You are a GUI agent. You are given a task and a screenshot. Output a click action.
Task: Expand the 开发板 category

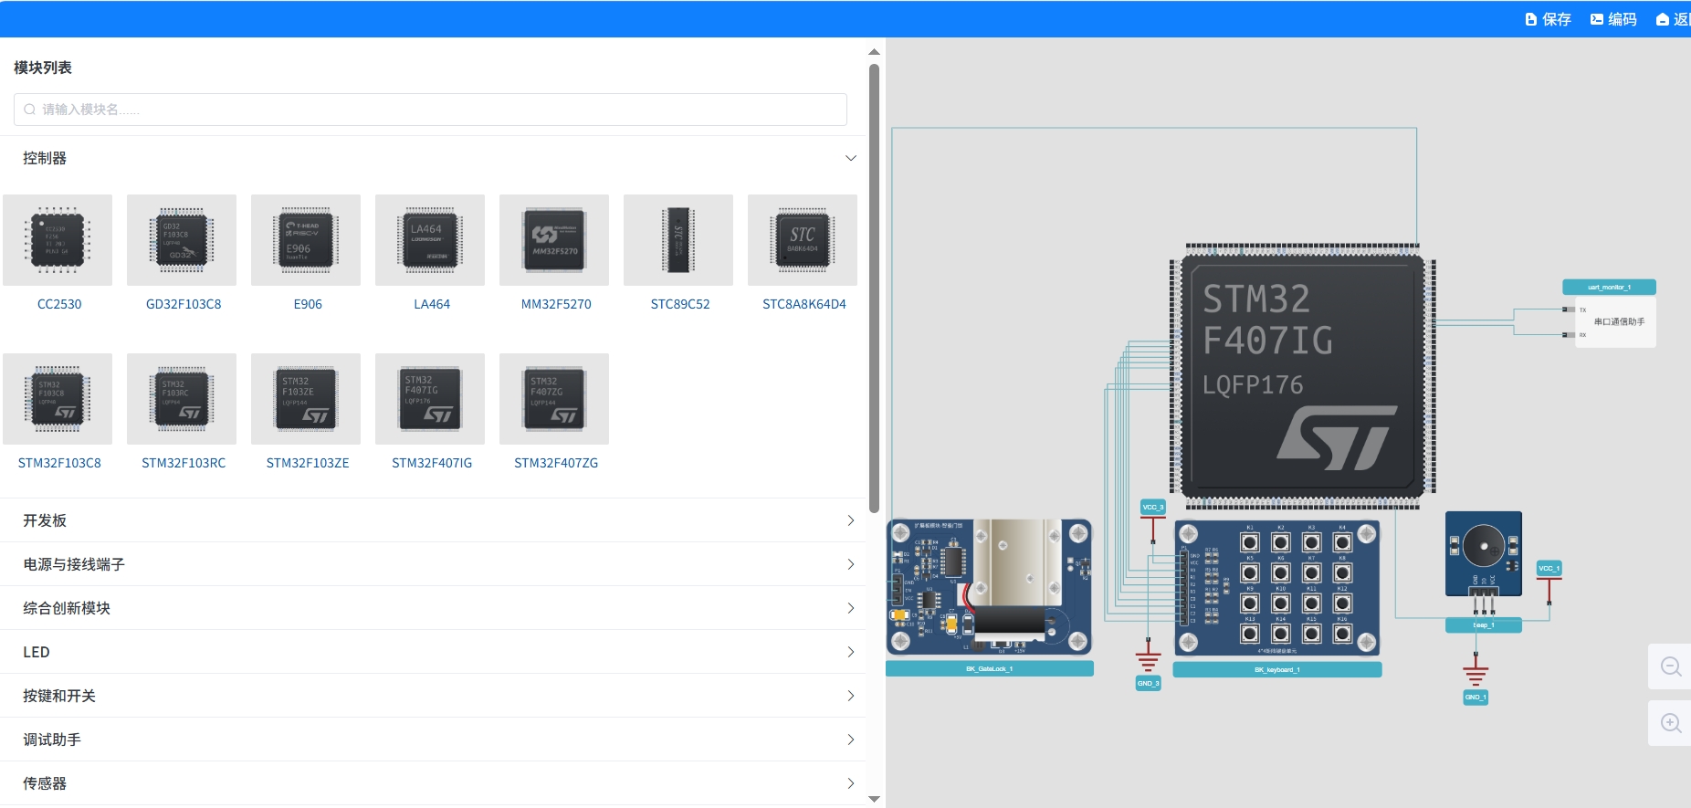[x=434, y=520]
